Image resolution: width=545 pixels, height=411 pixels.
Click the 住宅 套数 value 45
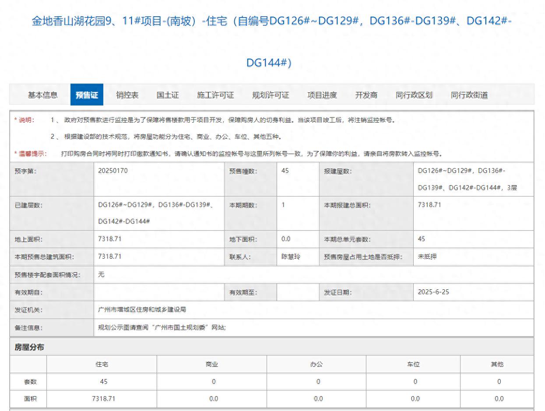click(104, 382)
